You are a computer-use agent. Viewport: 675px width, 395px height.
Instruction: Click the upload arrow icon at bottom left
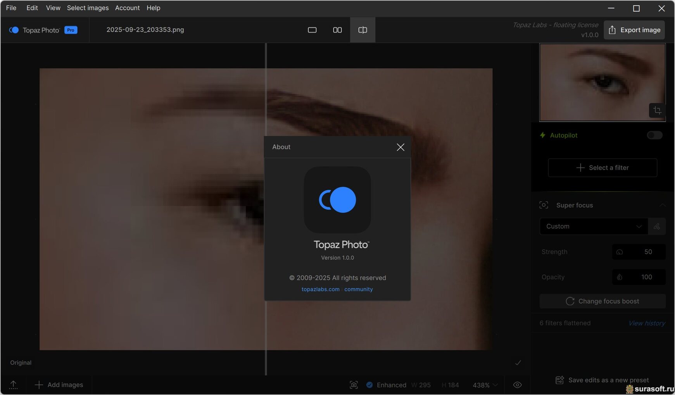13,385
